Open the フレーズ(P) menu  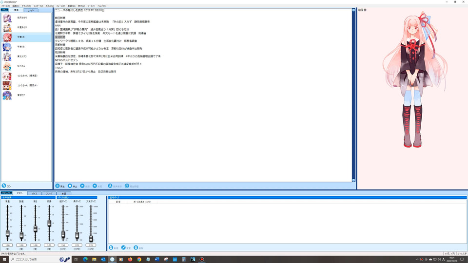60,6
